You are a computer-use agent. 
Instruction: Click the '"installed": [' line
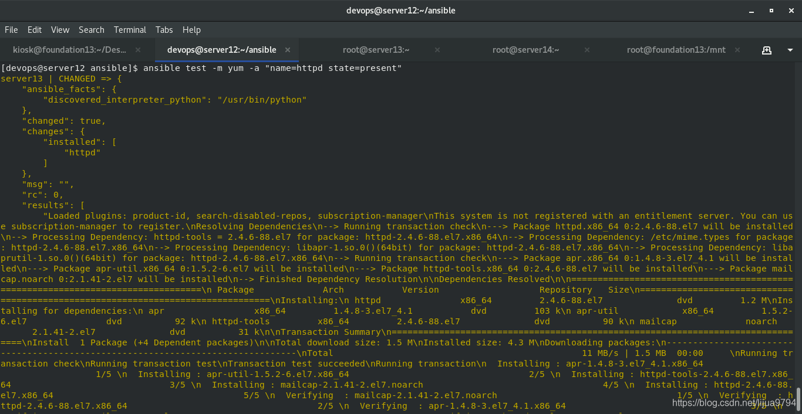(80, 142)
